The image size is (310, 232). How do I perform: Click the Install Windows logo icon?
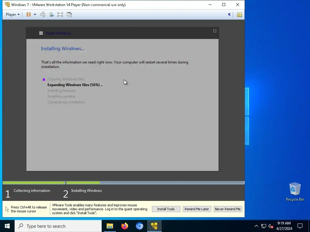tap(41, 33)
